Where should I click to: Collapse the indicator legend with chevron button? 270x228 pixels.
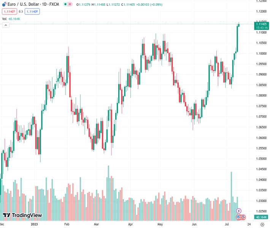pyautogui.click(x=6, y=25)
